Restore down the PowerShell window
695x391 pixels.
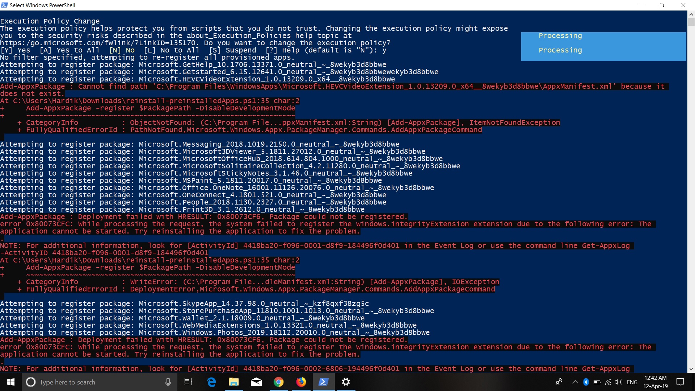pos(662,5)
